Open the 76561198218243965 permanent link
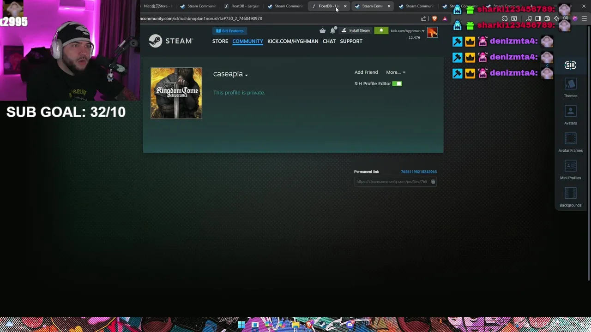591x332 pixels. 419,172
